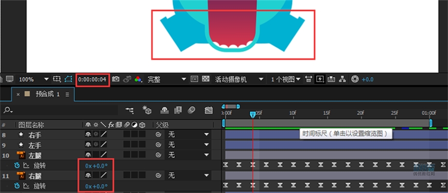Viewport: 448px width, 193px height.
Task: Open the 预合成 1 panel menu
Action: coord(67,94)
